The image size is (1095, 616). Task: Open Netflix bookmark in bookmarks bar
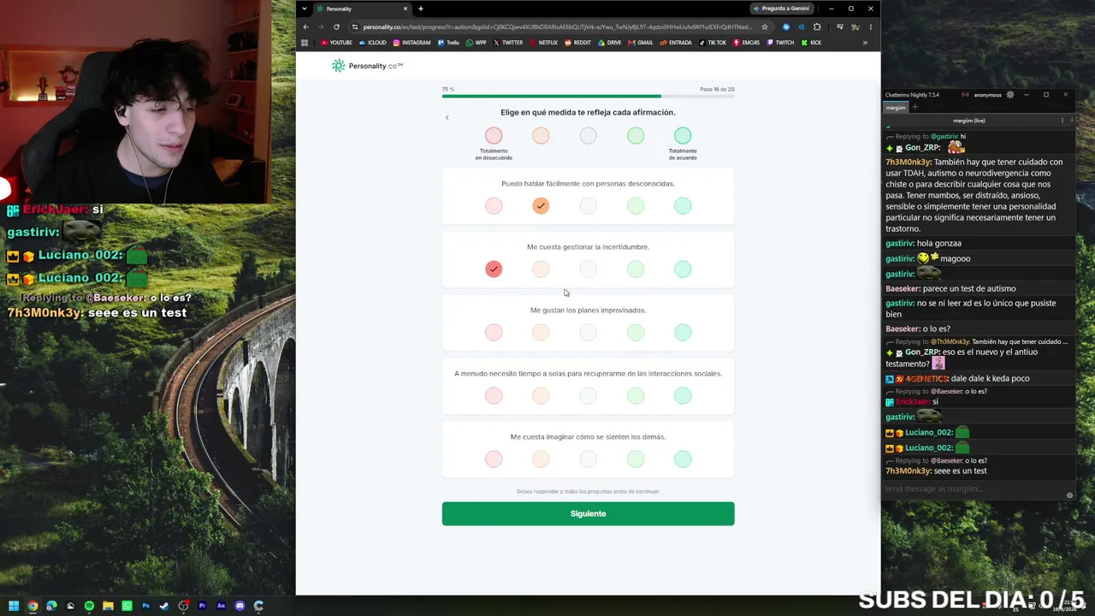pos(544,43)
